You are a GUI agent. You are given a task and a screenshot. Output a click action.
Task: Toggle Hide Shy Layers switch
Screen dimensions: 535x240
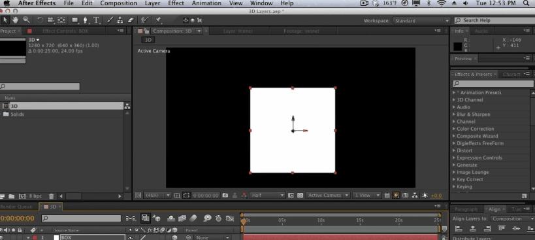click(x=171, y=218)
